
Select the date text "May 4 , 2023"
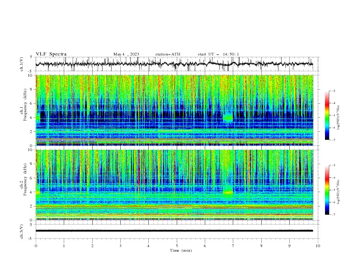tap(126, 54)
